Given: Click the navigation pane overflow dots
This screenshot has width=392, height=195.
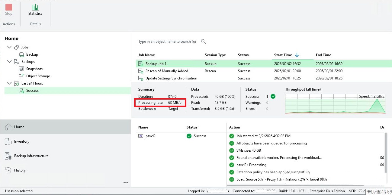Looking at the screenshot, I should coord(126,182).
